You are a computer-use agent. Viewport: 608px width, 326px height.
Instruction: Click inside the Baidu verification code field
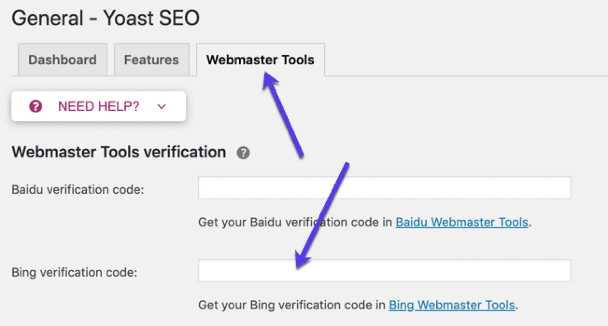(x=384, y=188)
